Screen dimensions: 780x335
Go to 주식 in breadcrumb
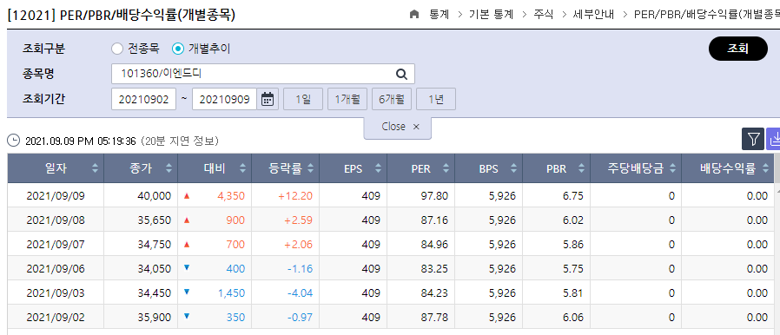pos(543,15)
